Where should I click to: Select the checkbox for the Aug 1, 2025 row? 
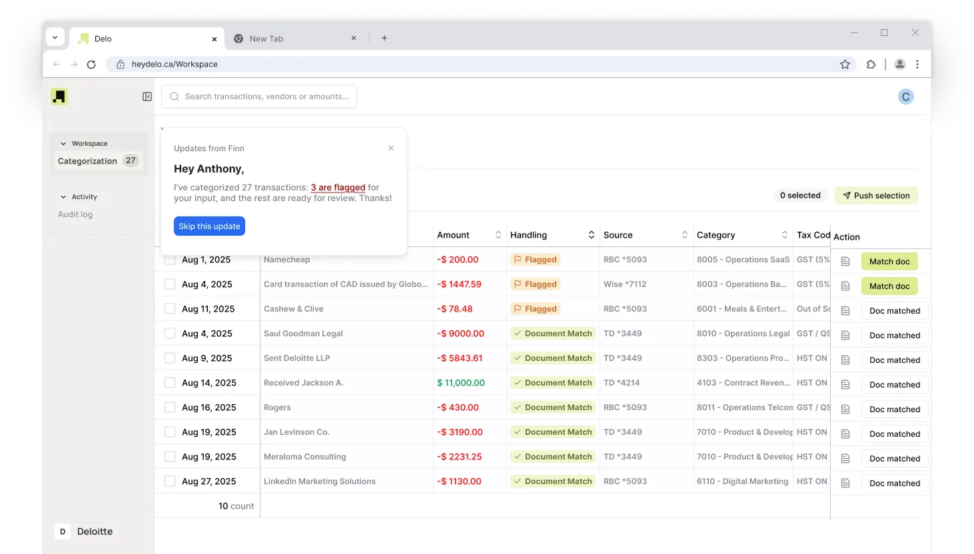click(x=170, y=259)
